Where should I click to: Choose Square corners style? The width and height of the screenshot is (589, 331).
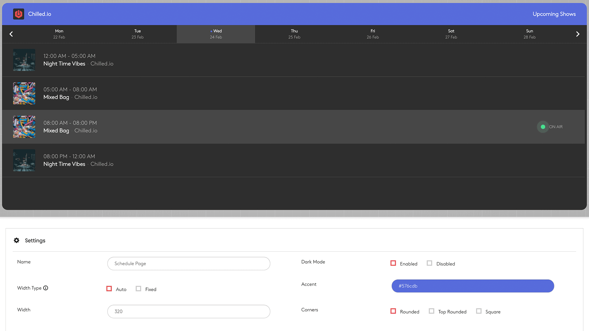pyautogui.click(x=479, y=311)
